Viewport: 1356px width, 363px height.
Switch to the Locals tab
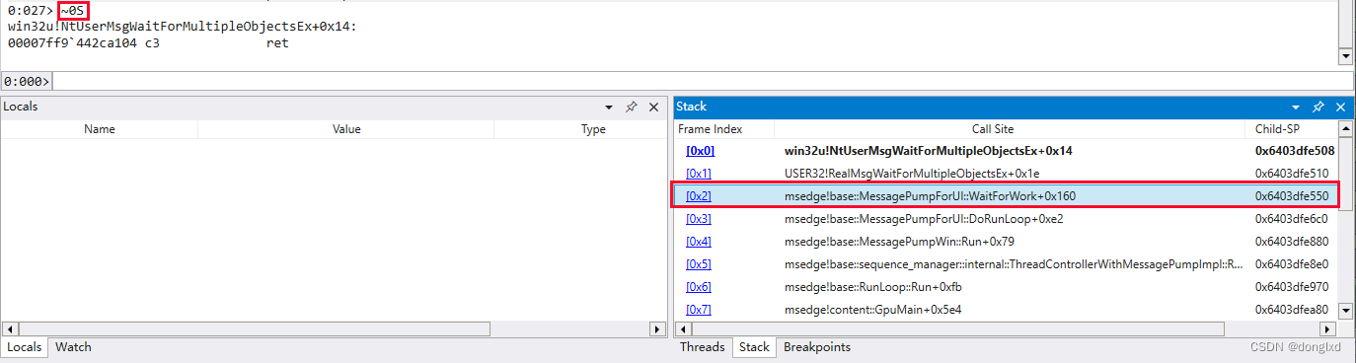[x=25, y=347]
